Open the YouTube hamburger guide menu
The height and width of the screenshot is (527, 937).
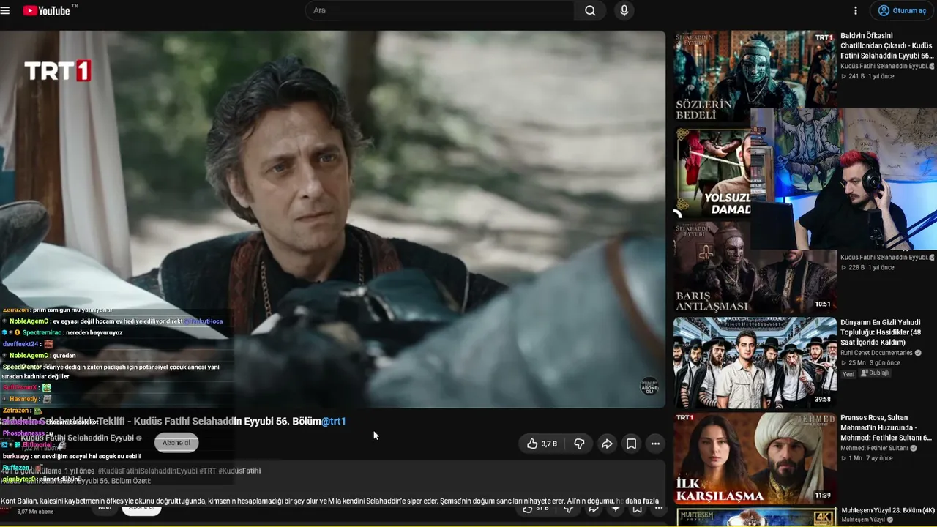6,11
